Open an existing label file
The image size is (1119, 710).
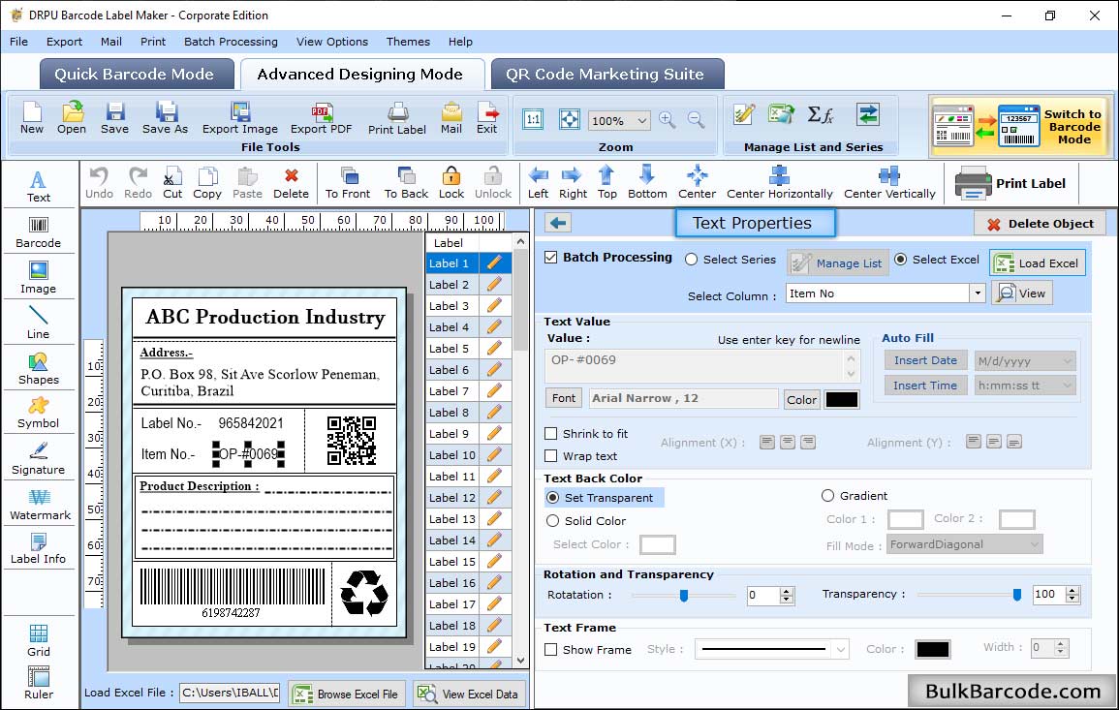tap(72, 118)
